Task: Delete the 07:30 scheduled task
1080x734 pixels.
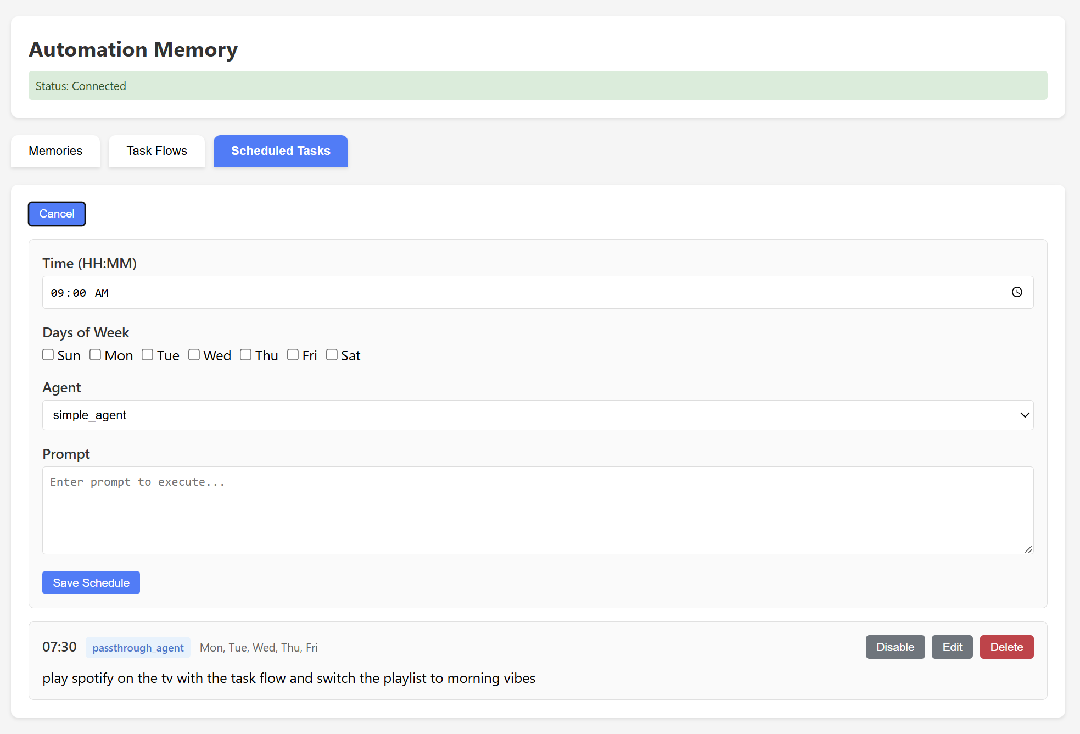Action: click(x=1006, y=647)
